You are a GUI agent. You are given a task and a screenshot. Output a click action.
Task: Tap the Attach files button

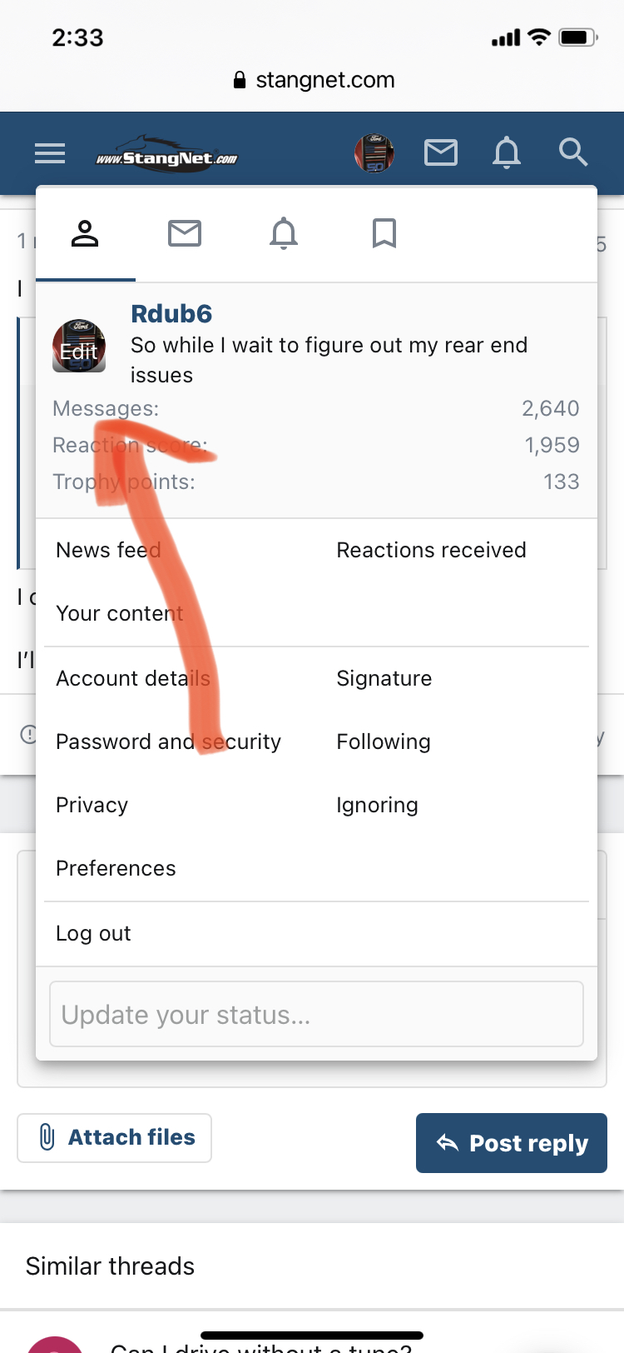(115, 1137)
